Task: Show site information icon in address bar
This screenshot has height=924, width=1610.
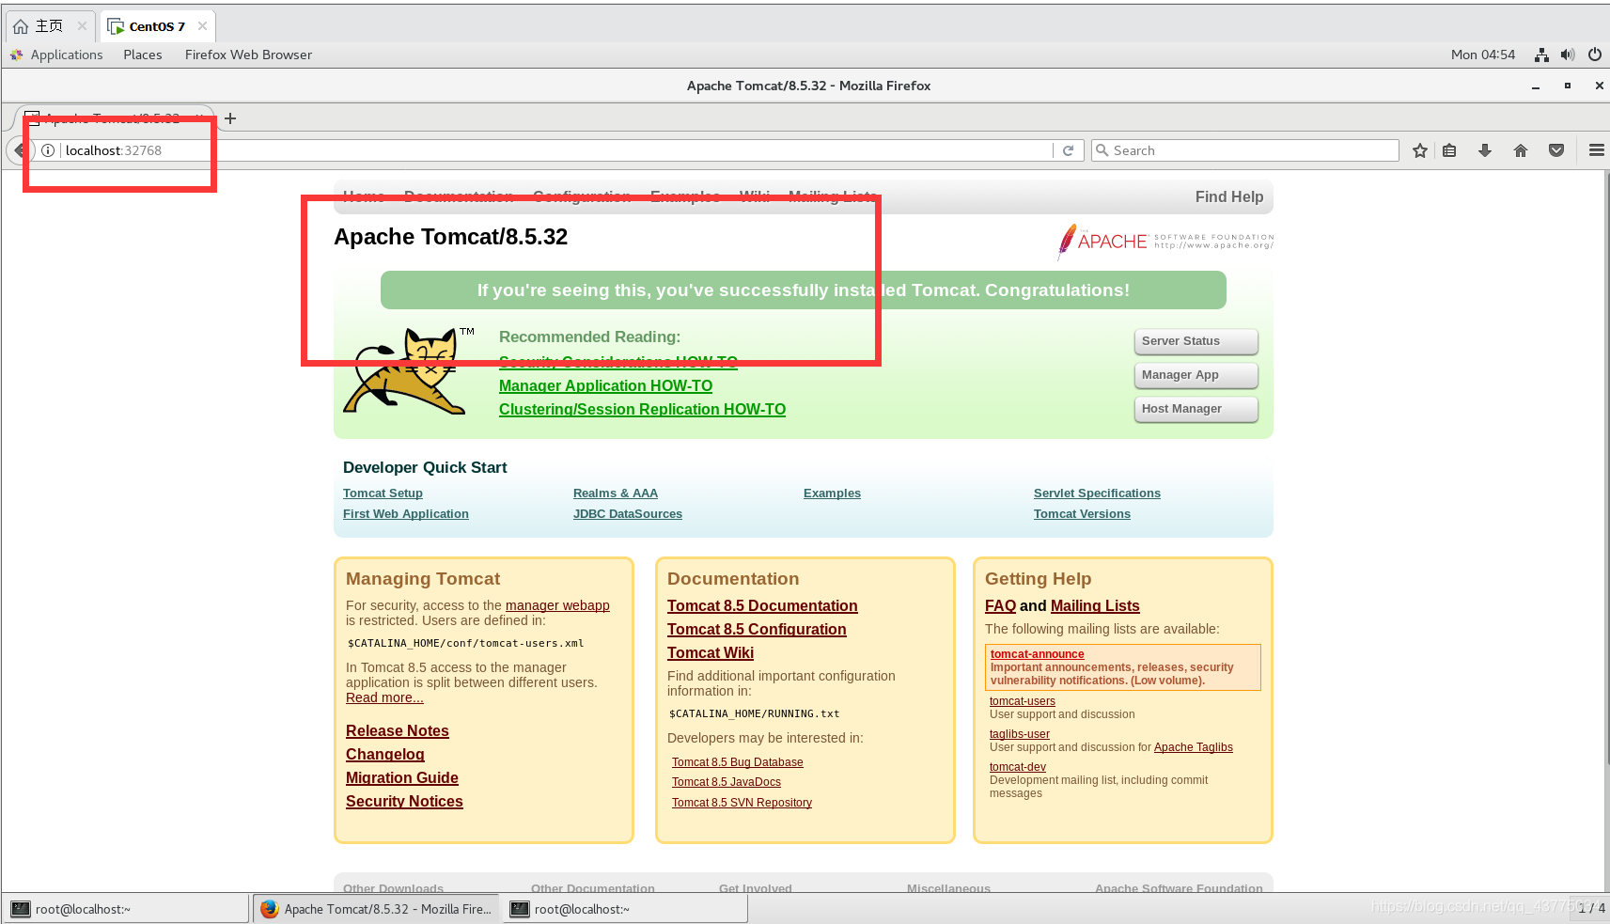Action: click(x=48, y=150)
